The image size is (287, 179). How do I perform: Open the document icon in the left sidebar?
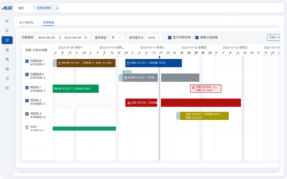[x=7, y=31]
